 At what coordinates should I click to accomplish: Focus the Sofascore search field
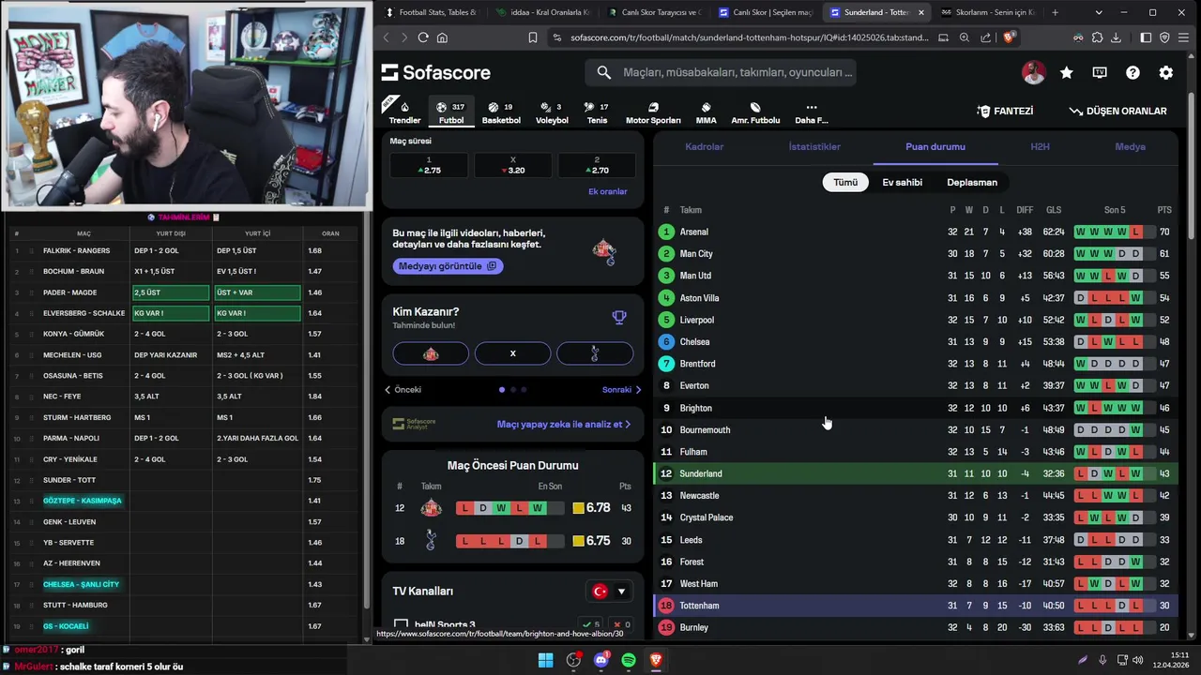(x=721, y=72)
